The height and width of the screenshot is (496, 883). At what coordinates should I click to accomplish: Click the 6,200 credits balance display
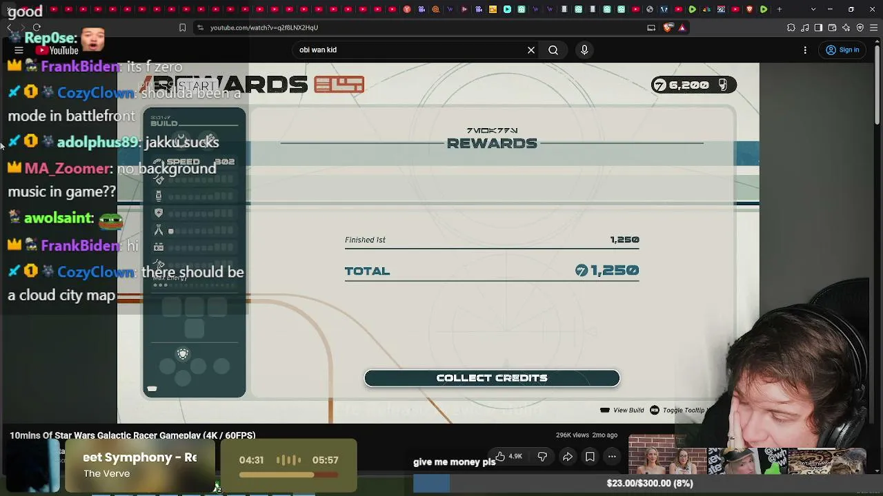(x=694, y=85)
